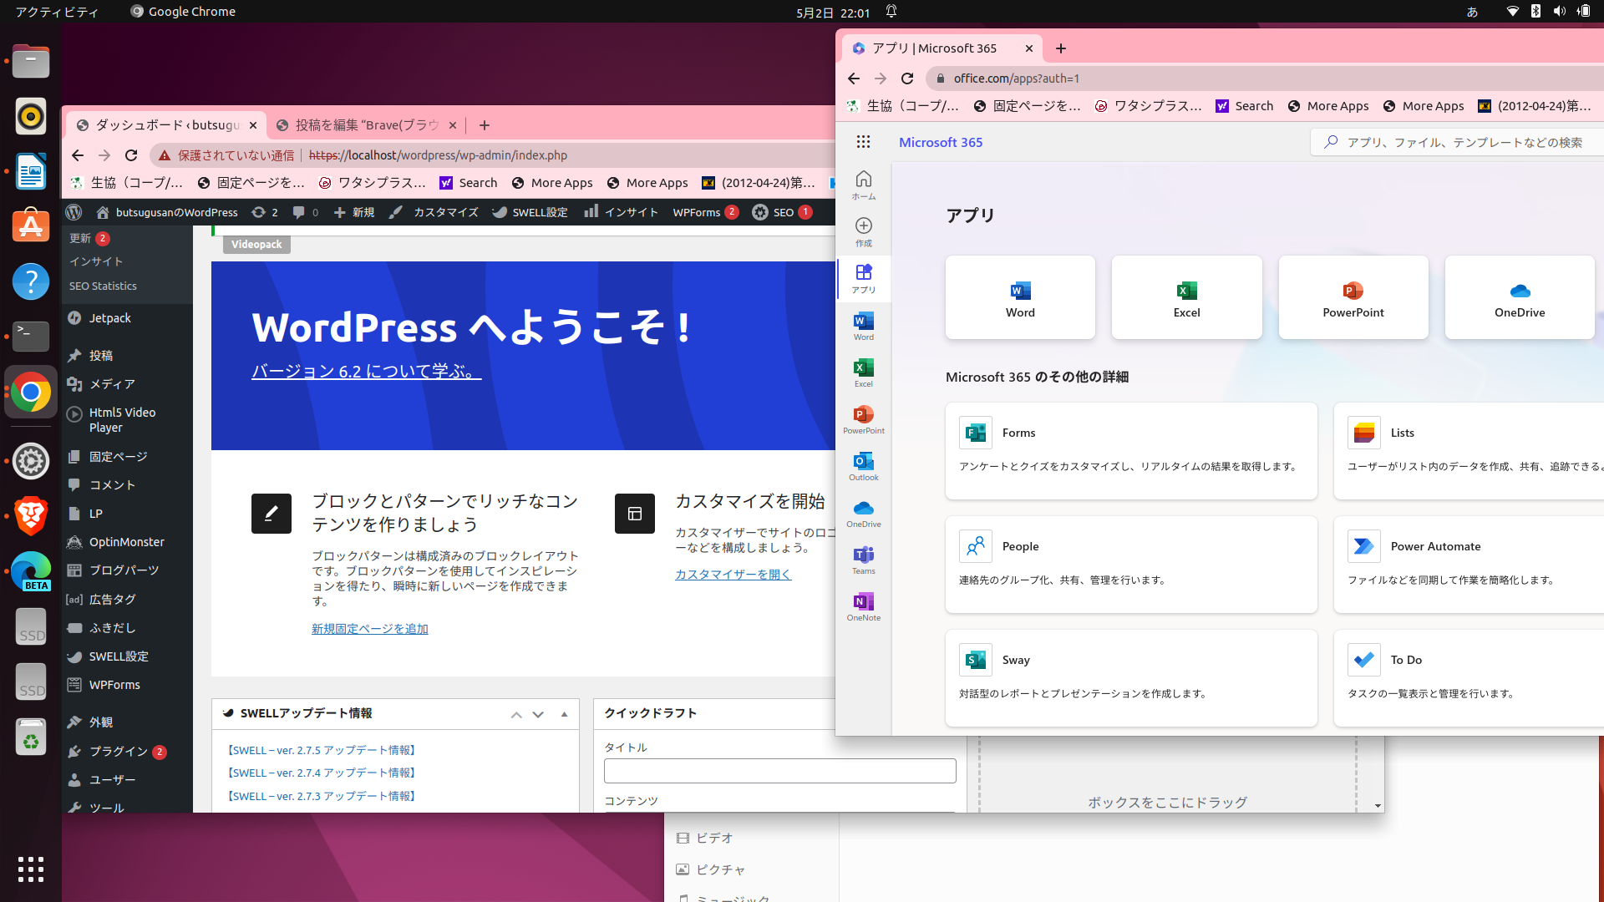
Task: Open the PowerPoint app tile
Action: pos(1353,297)
